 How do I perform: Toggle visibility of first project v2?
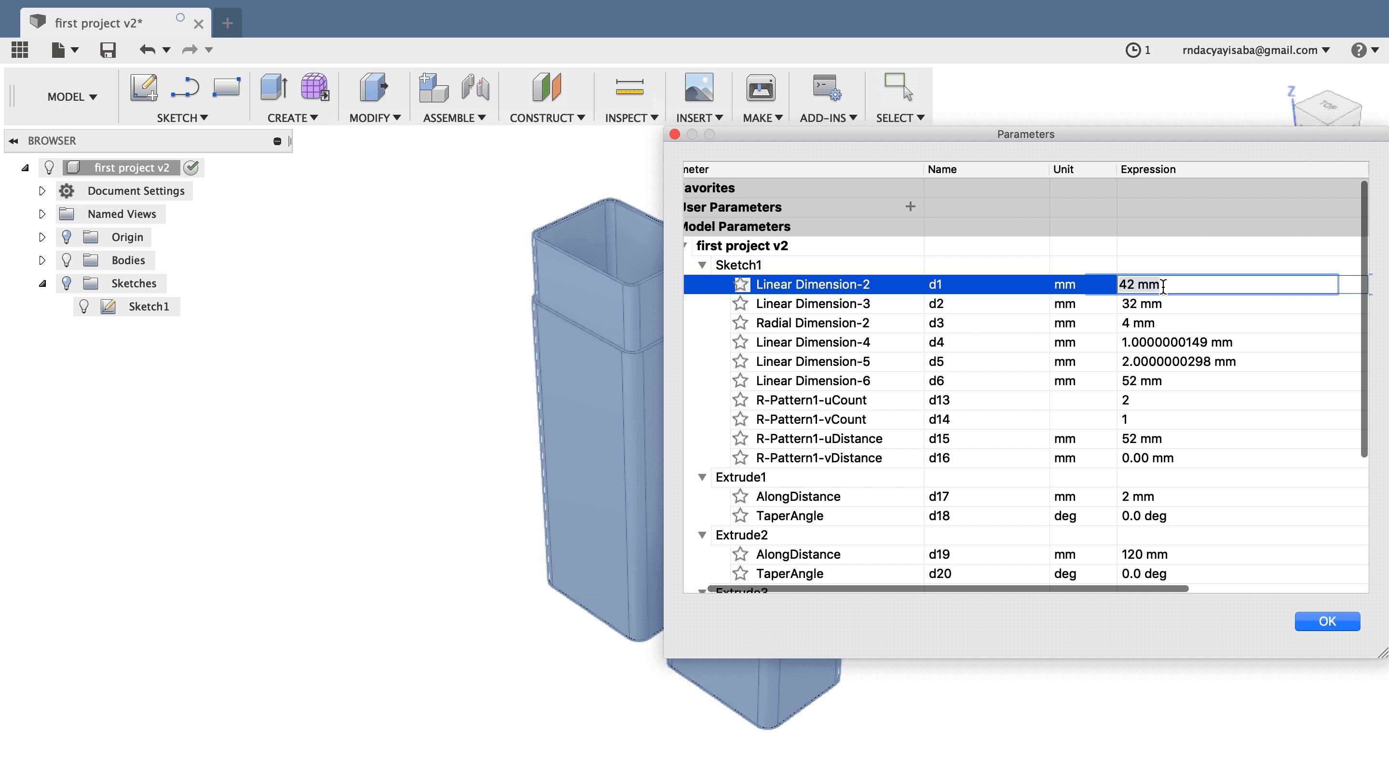pos(49,168)
